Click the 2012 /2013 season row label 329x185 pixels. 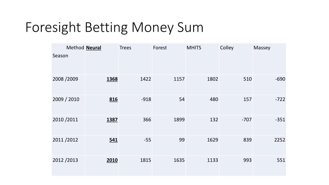point(65,160)
